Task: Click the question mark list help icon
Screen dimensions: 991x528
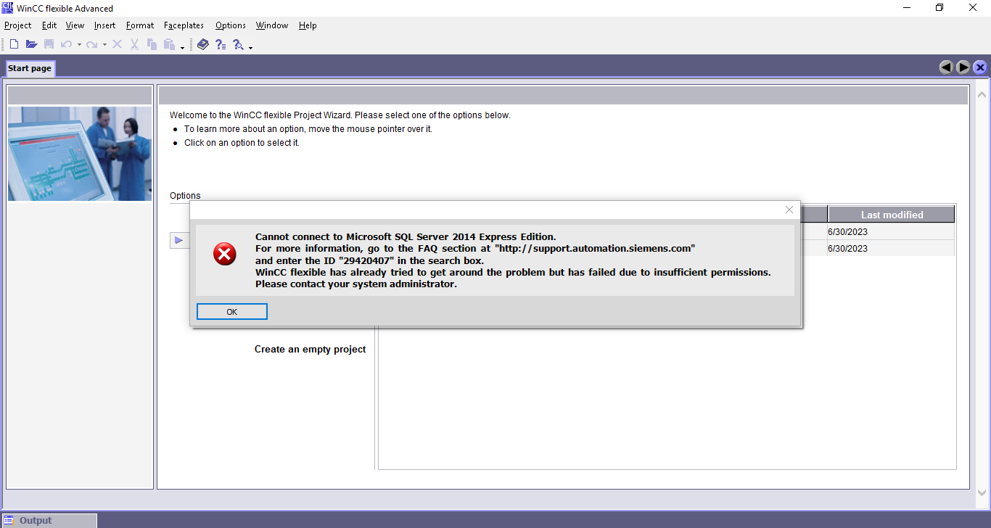Action: [x=221, y=44]
